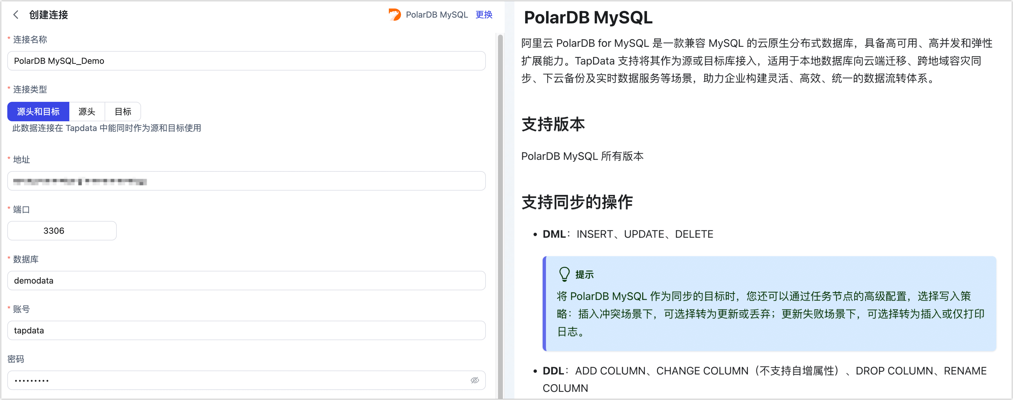Click the back arrow beside 创建连接
Viewport: 1013px width, 400px height.
[x=15, y=15]
